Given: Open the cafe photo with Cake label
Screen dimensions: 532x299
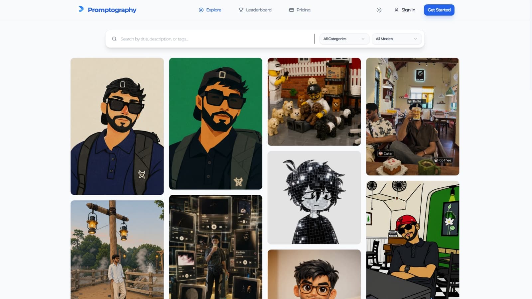Looking at the screenshot, I should point(413,117).
